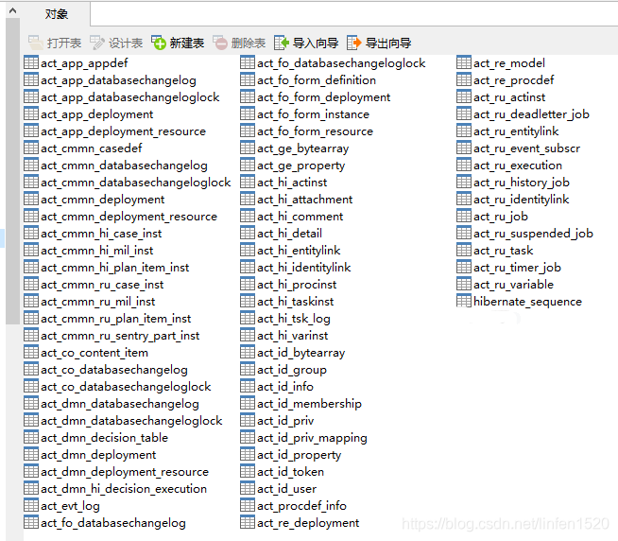Select table icon of act_hi_procinst

(248, 284)
